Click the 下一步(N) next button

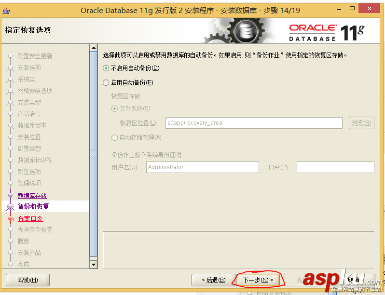point(258,280)
